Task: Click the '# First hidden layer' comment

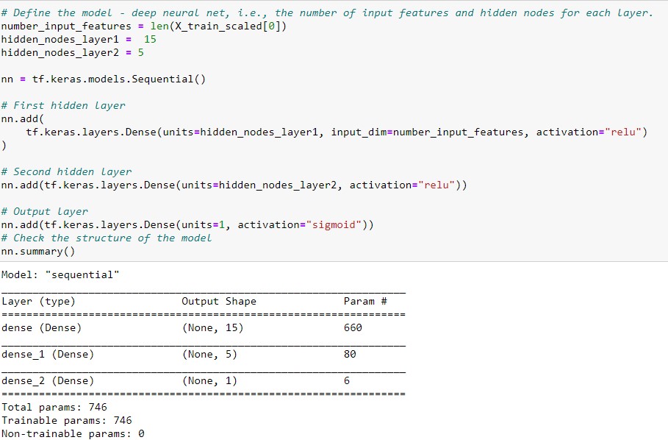Action: pyautogui.click(x=63, y=105)
